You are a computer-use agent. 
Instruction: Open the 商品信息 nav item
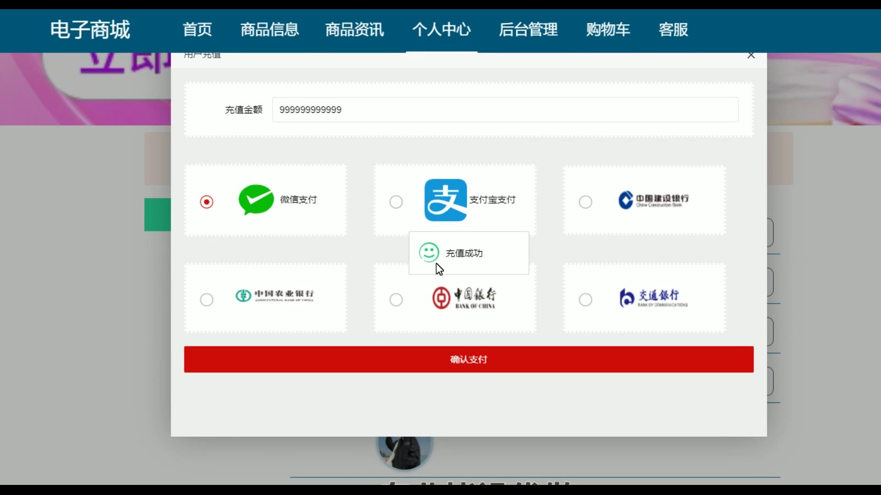270,30
